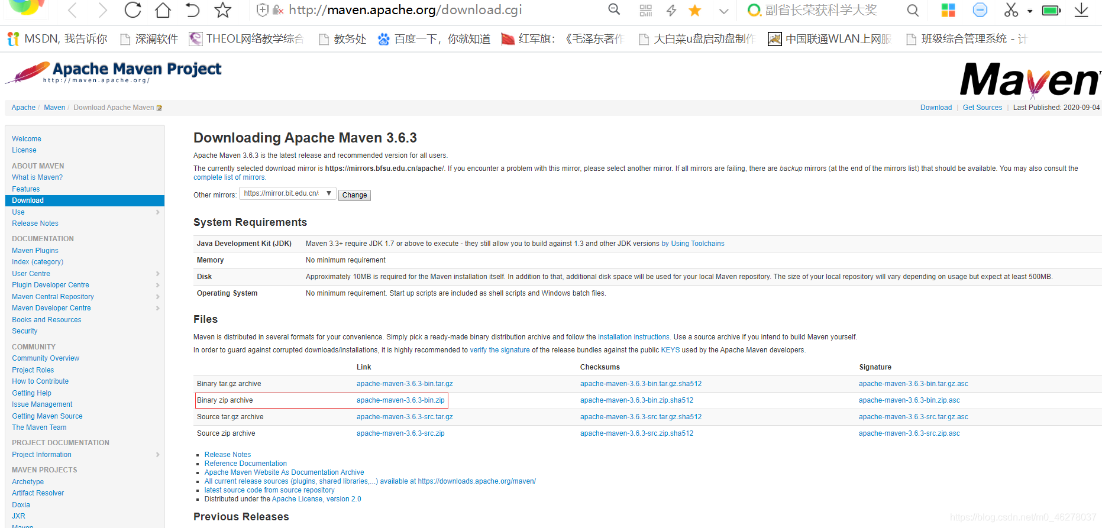Reload the page with the refresh icon
This screenshot has width=1102, height=528.
click(133, 10)
